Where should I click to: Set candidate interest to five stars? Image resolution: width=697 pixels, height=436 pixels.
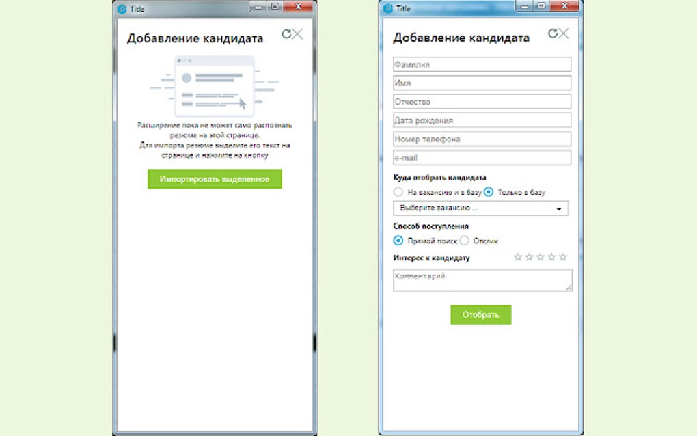563,257
